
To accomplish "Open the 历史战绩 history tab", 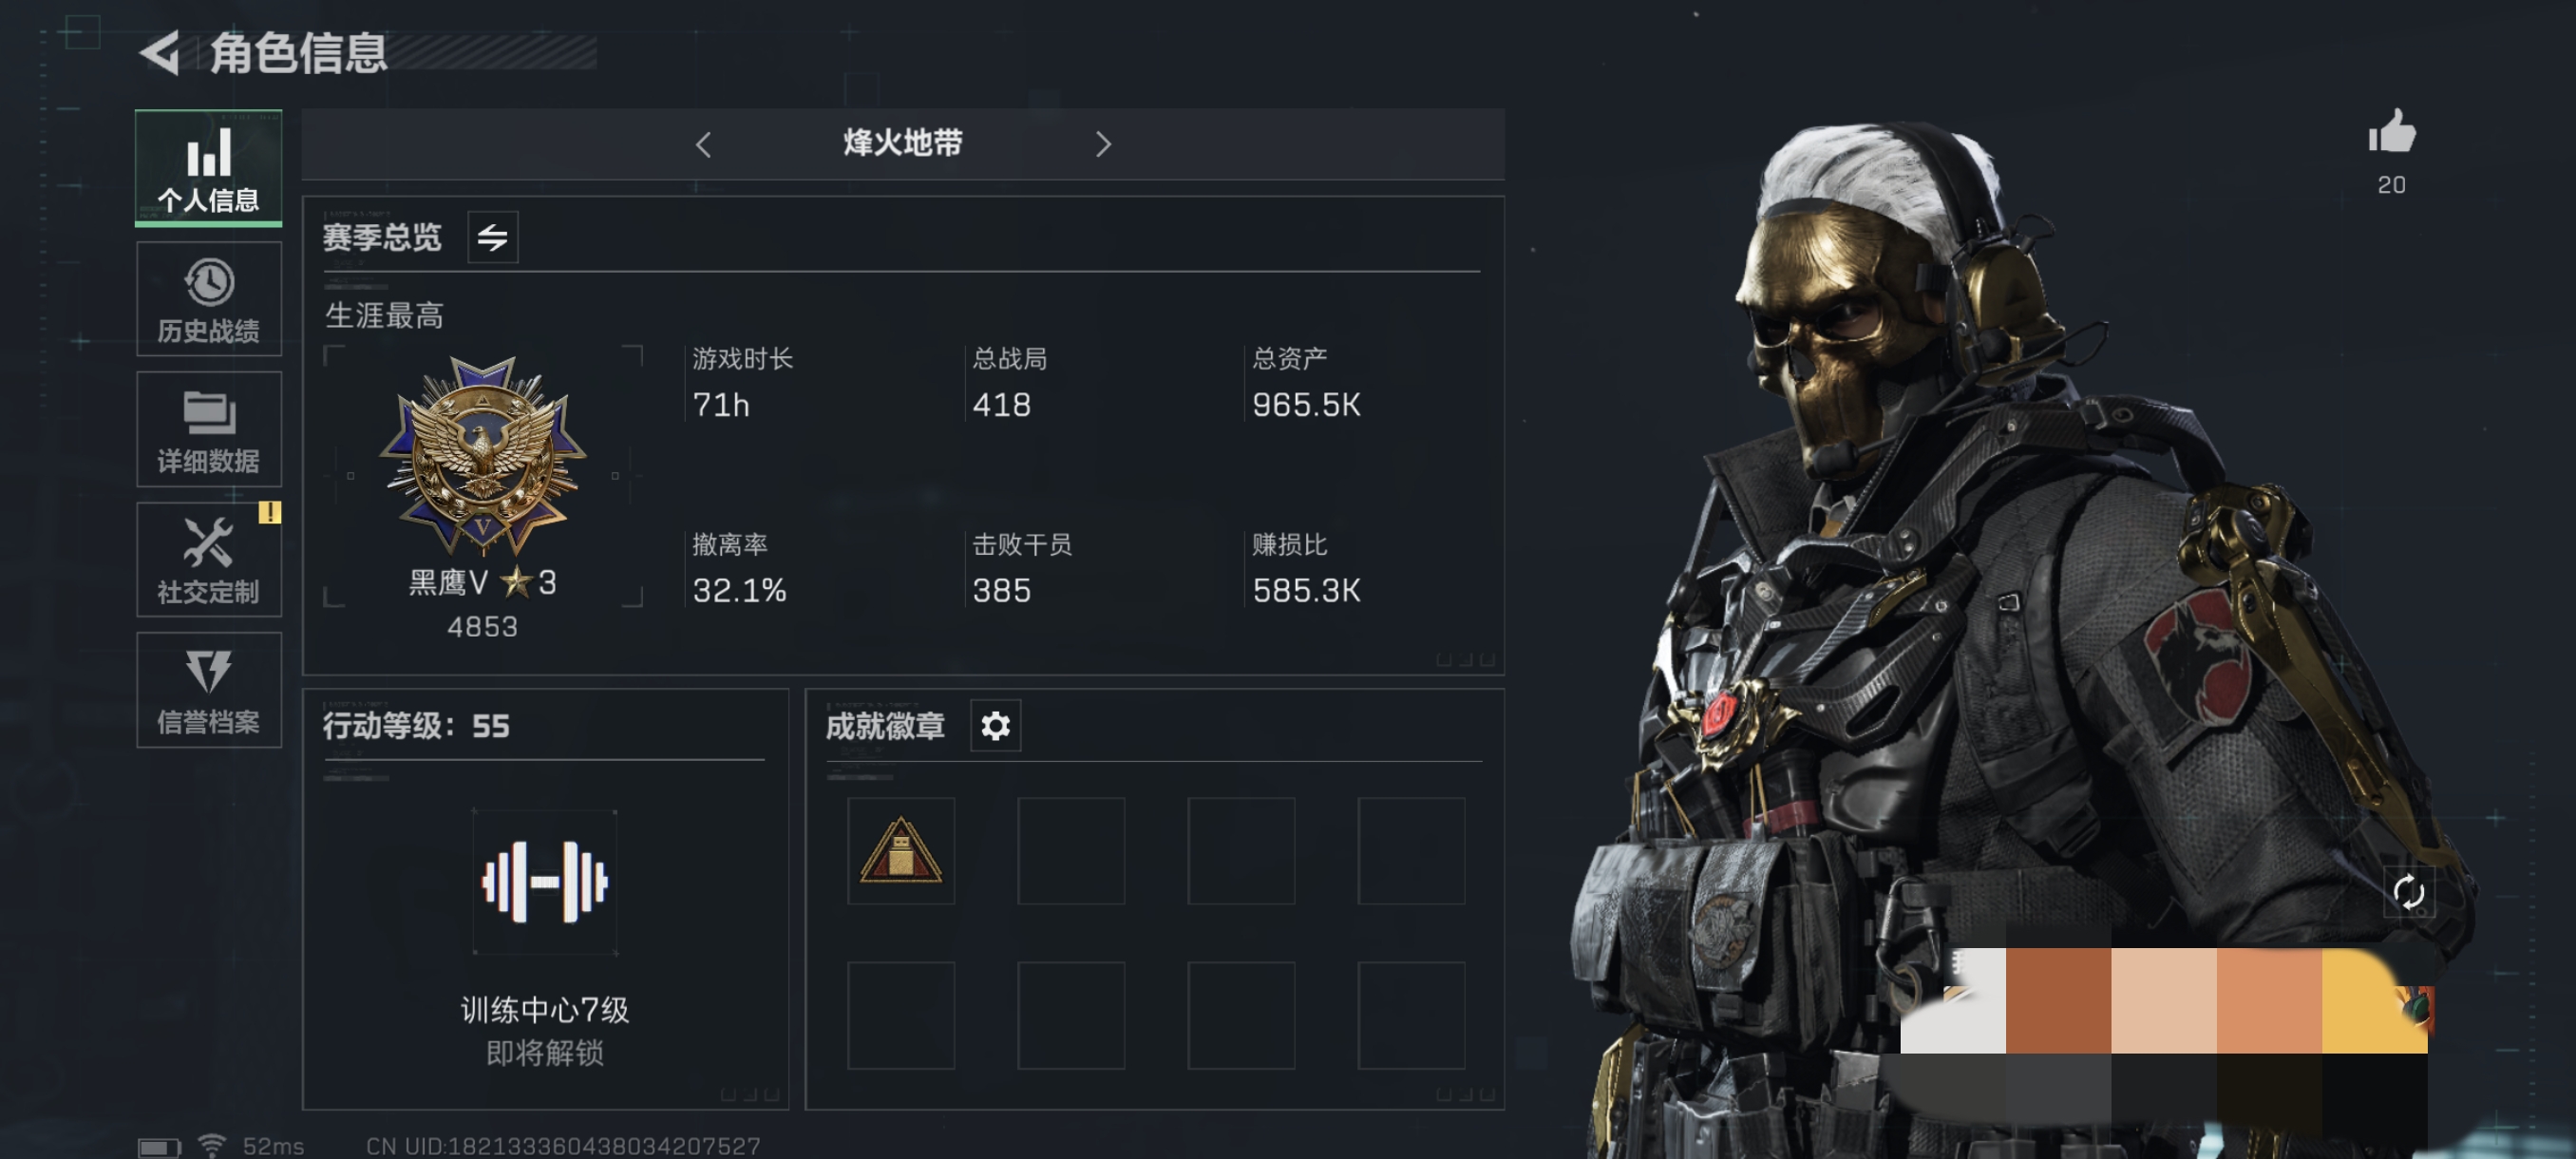I will [208, 299].
